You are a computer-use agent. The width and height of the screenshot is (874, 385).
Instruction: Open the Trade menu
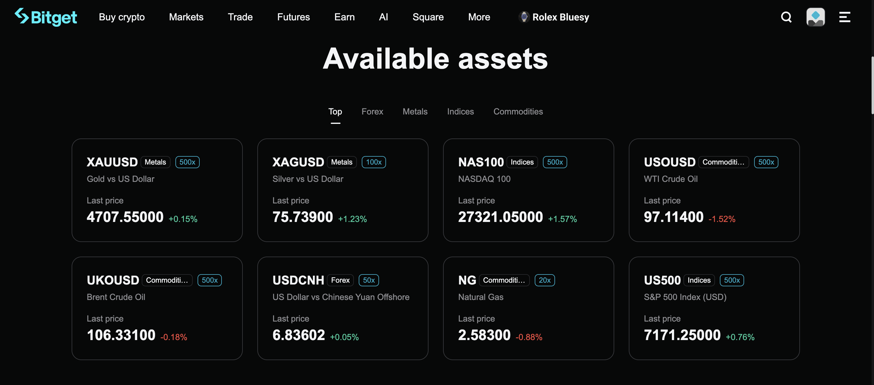point(240,17)
